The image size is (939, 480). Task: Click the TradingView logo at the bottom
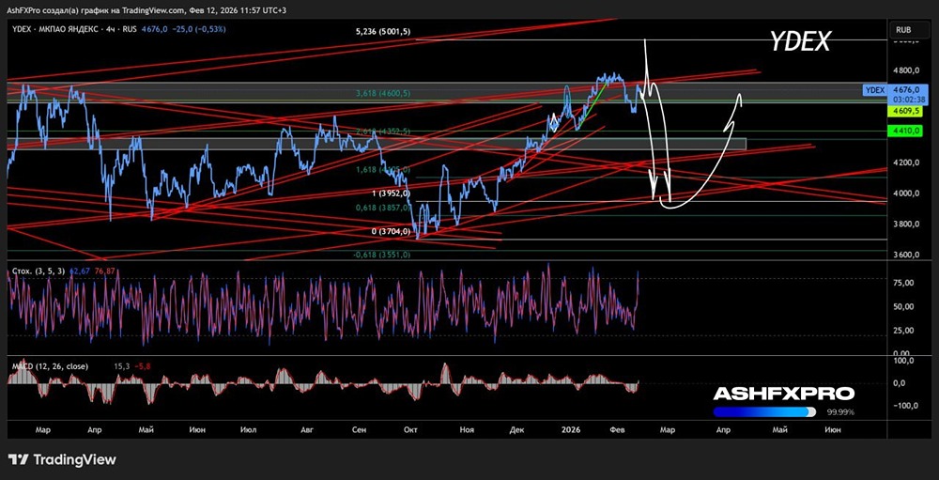(63, 460)
